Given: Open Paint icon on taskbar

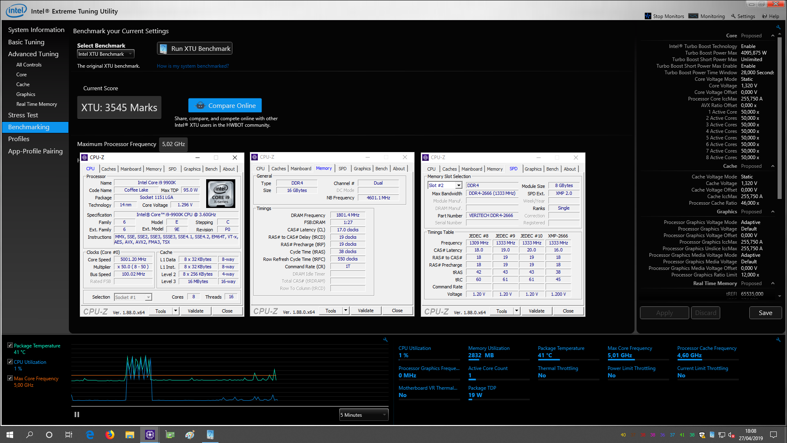Looking at the screenshot, I should 190,435.
